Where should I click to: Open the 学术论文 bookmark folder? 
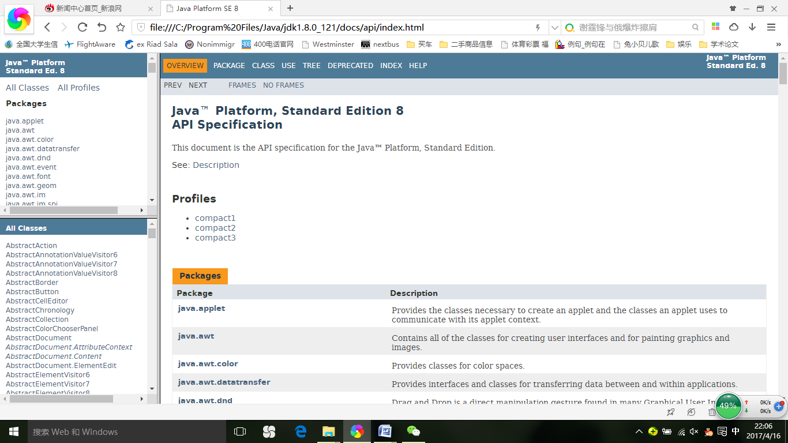coord(719,44)
